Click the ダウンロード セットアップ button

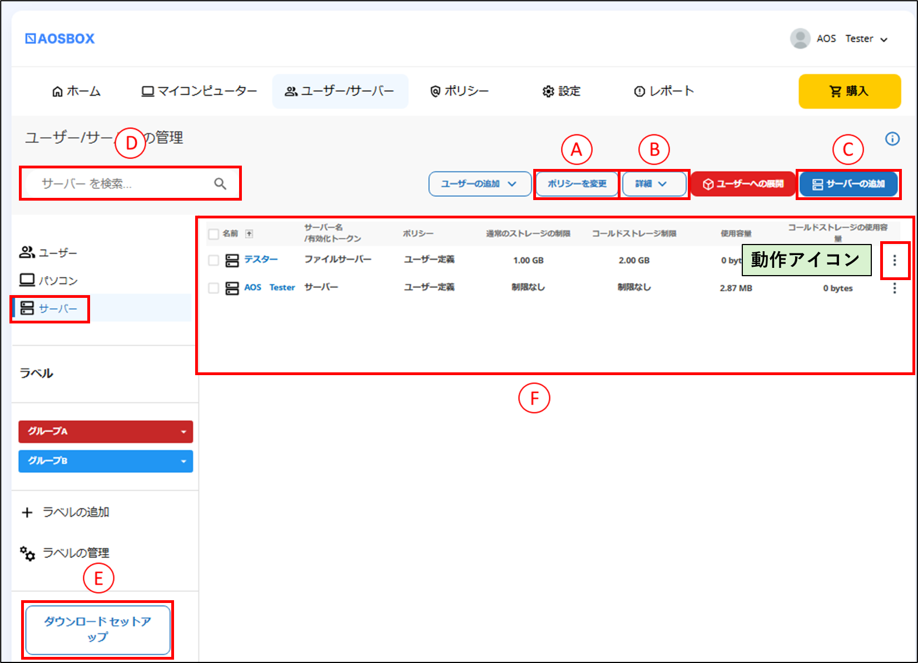pos(98,630)
